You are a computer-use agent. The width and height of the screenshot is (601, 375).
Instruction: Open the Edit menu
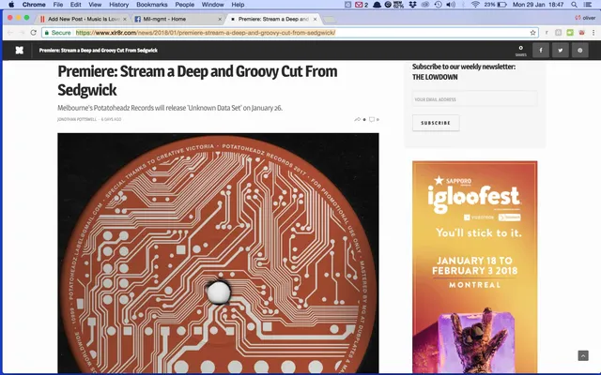(75, 5)
